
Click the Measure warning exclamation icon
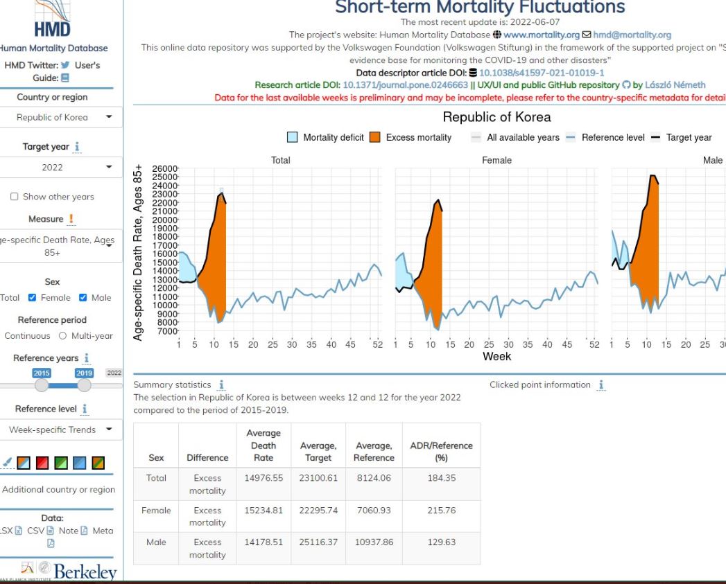pyautogui.click(x=71, y=219)
